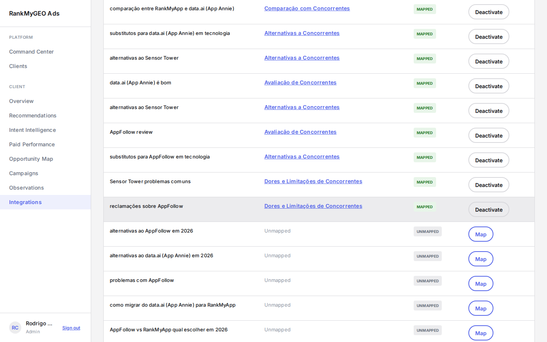Viewport: 547px width, 342px height.
Task: Deactivate 'Sensor Tower problemas comuns' mapping
Action: 489,185
